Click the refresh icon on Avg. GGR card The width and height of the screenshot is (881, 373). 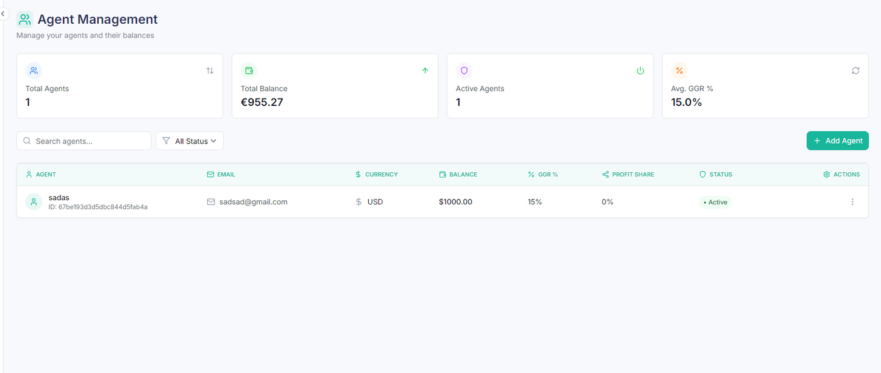tap(855, 71)
